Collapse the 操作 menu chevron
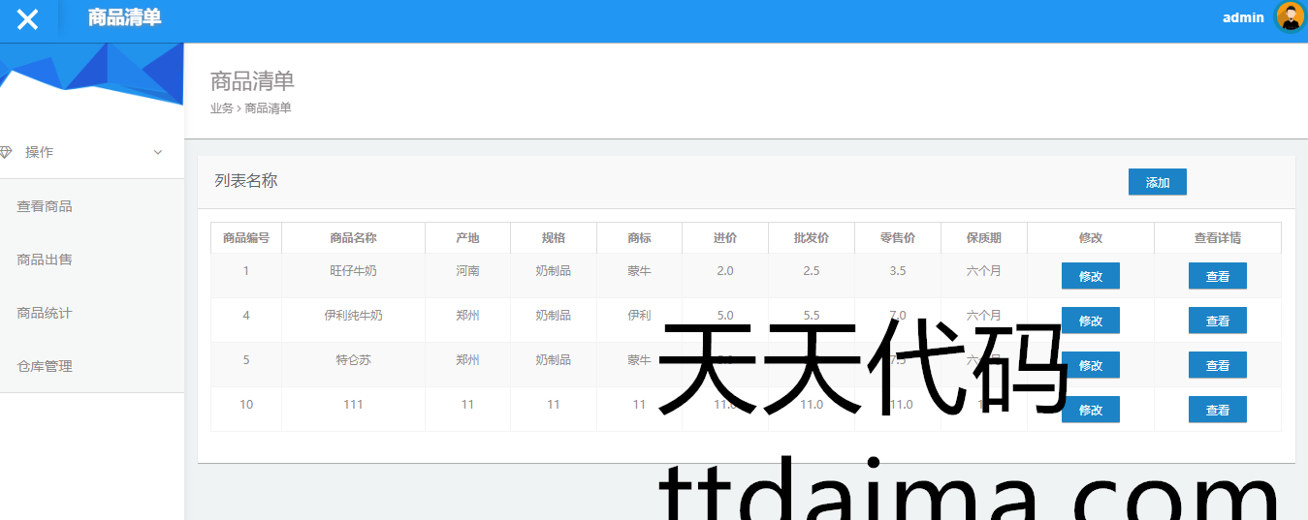This screenshot has width=1308, height=520. (x=158, y=152)
